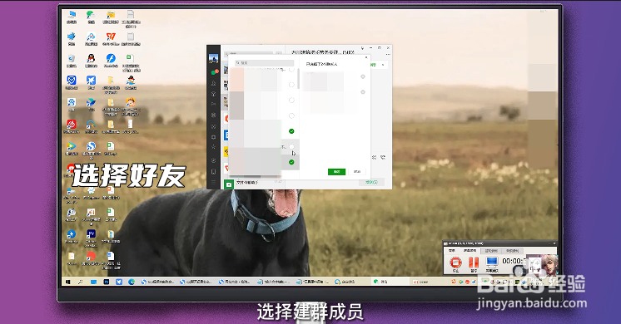Click the search box in the select-contacts dialog

click(264, 63)
